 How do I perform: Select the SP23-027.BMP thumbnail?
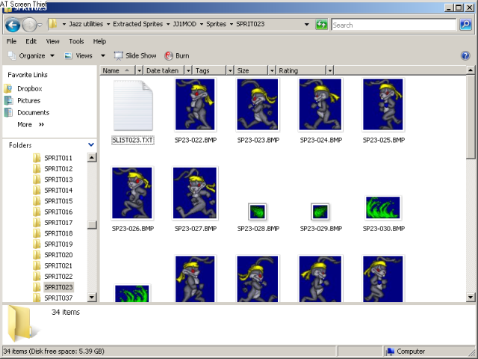coord(195,193)
